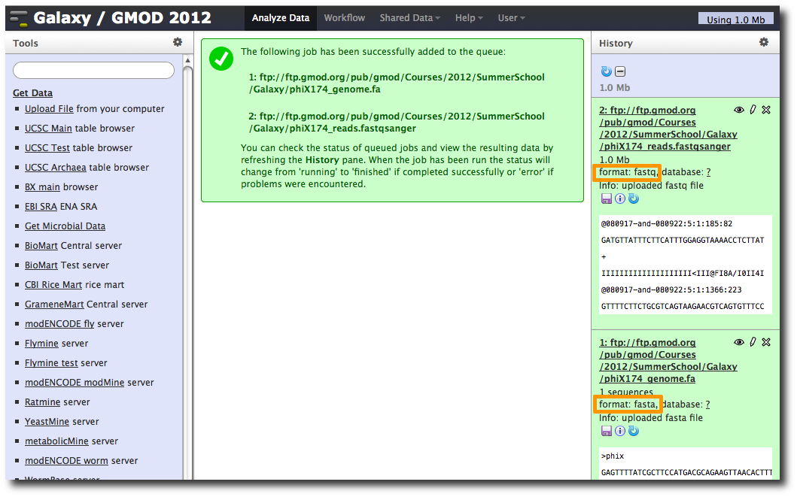Open BioMart Central server link
This screenshot has width=797, height=497.
[41, 246]
